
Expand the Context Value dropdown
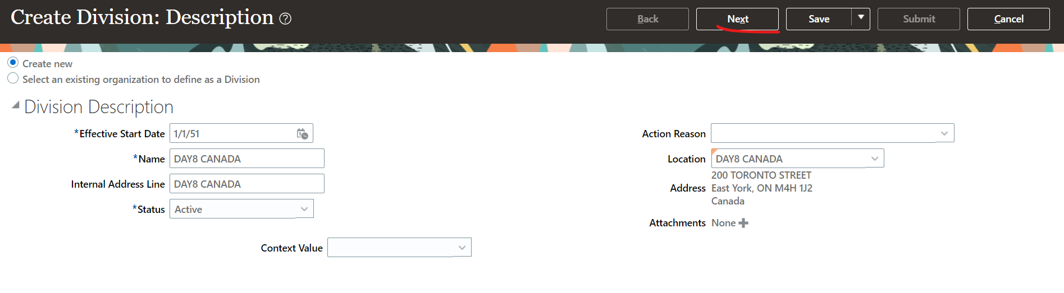tap(462, 248)
